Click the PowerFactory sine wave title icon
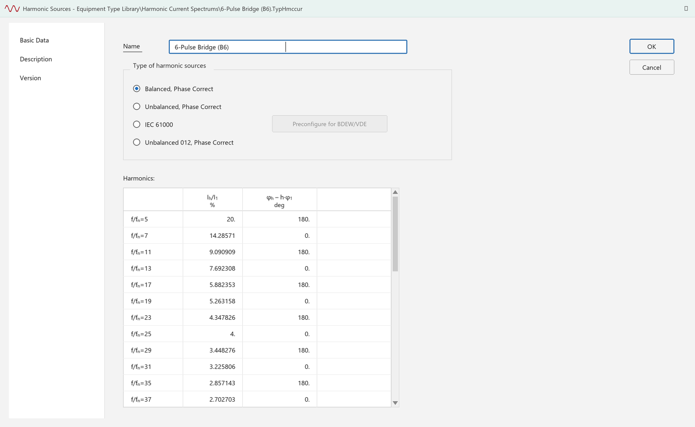 (x=12, y=9)
